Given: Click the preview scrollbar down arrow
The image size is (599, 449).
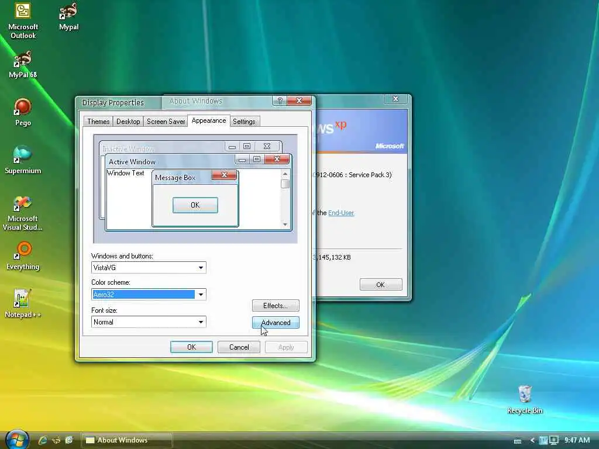Looking at the screenshot, I should coord(285,224).
